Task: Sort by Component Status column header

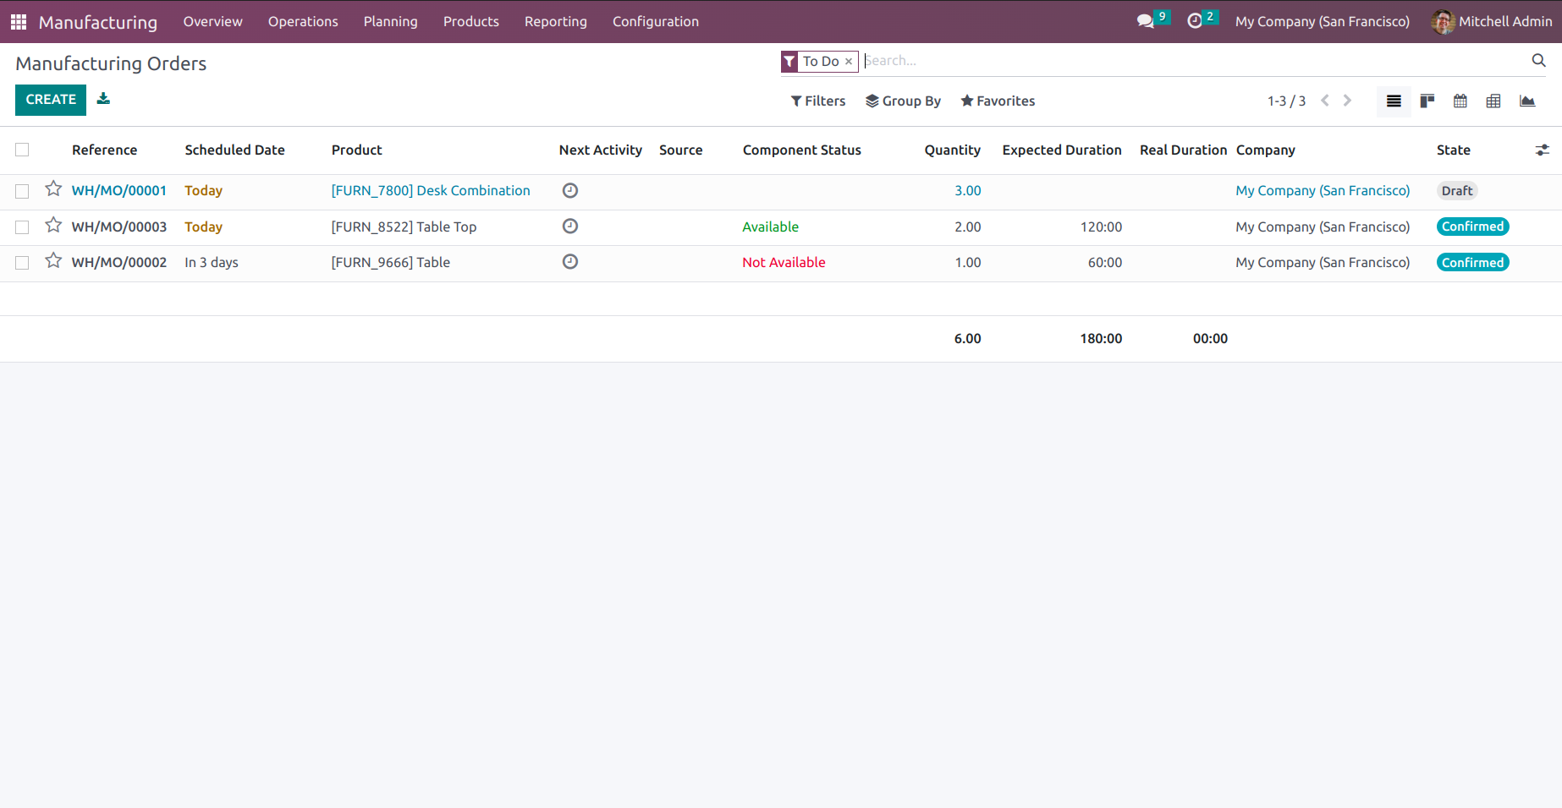Action: pyautogui.click(x=802, y=150)
